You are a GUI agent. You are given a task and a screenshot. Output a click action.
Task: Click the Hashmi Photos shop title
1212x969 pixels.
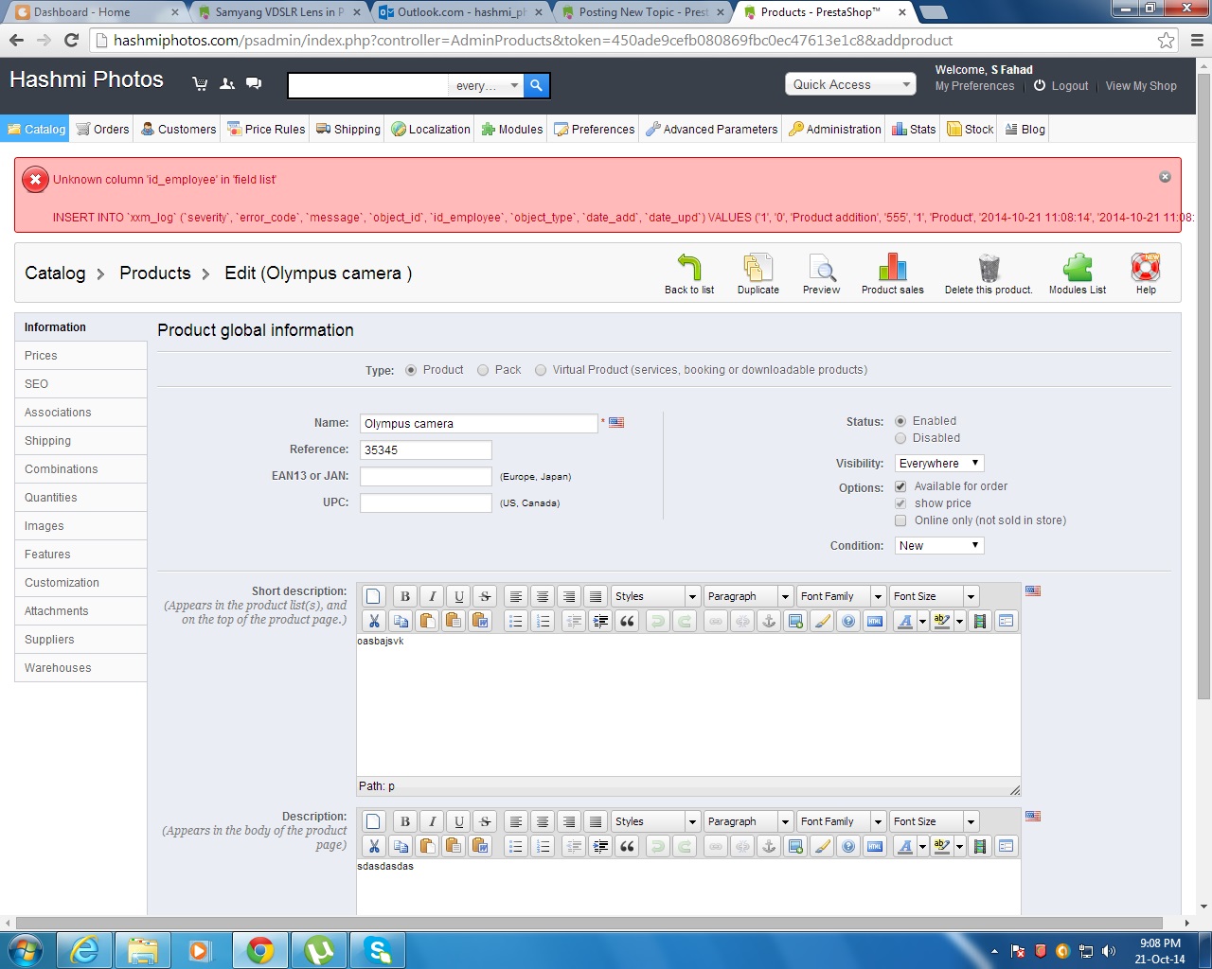click(86, 80)
